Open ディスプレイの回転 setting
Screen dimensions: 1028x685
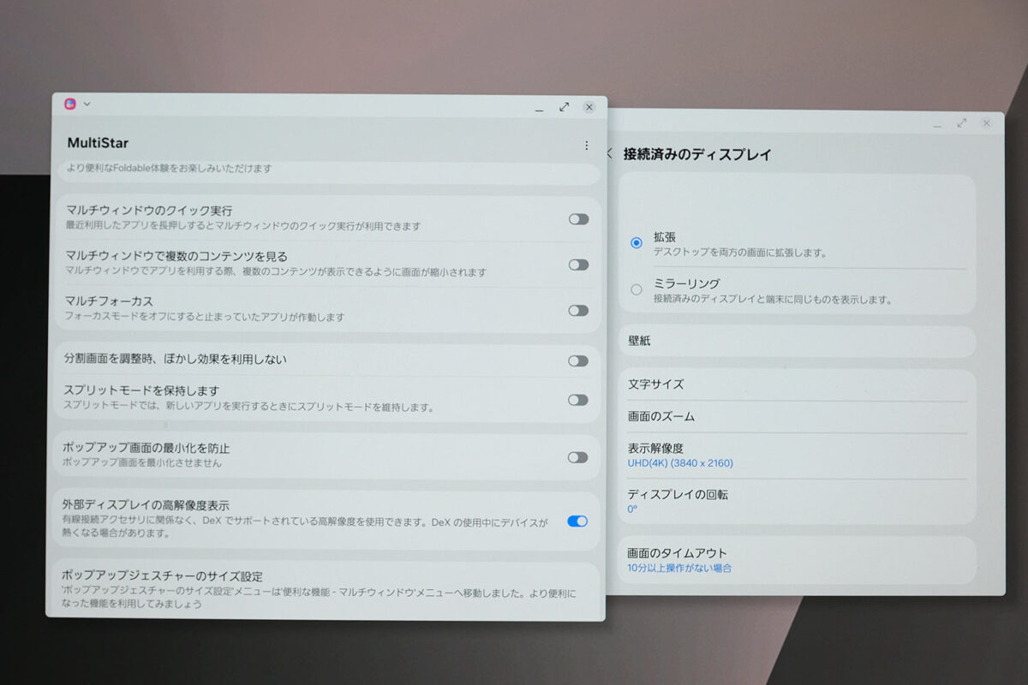point(797,501)
